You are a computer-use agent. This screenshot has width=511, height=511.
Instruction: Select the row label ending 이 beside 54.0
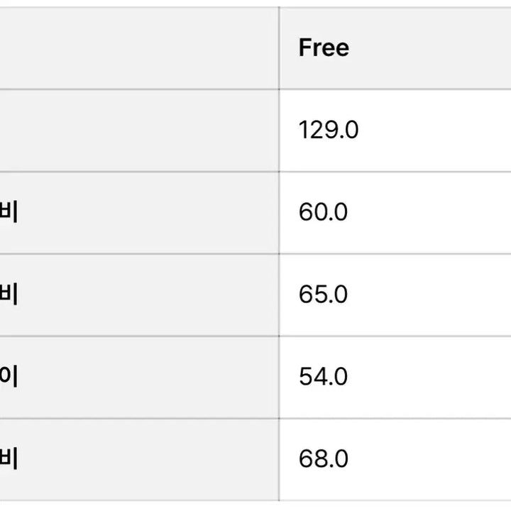click(x=9, y=377)
